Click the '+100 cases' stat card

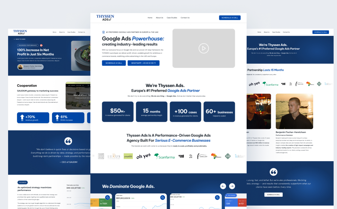tap(185, 112)
